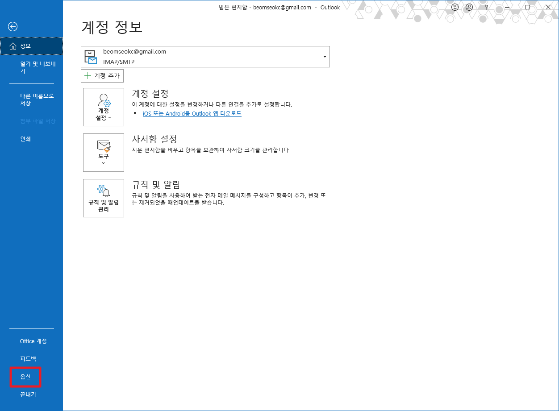The height and width of the screenshot is (411, 559).
Task: Click the 계정 정보 page title
Action: tap(112, 27)
